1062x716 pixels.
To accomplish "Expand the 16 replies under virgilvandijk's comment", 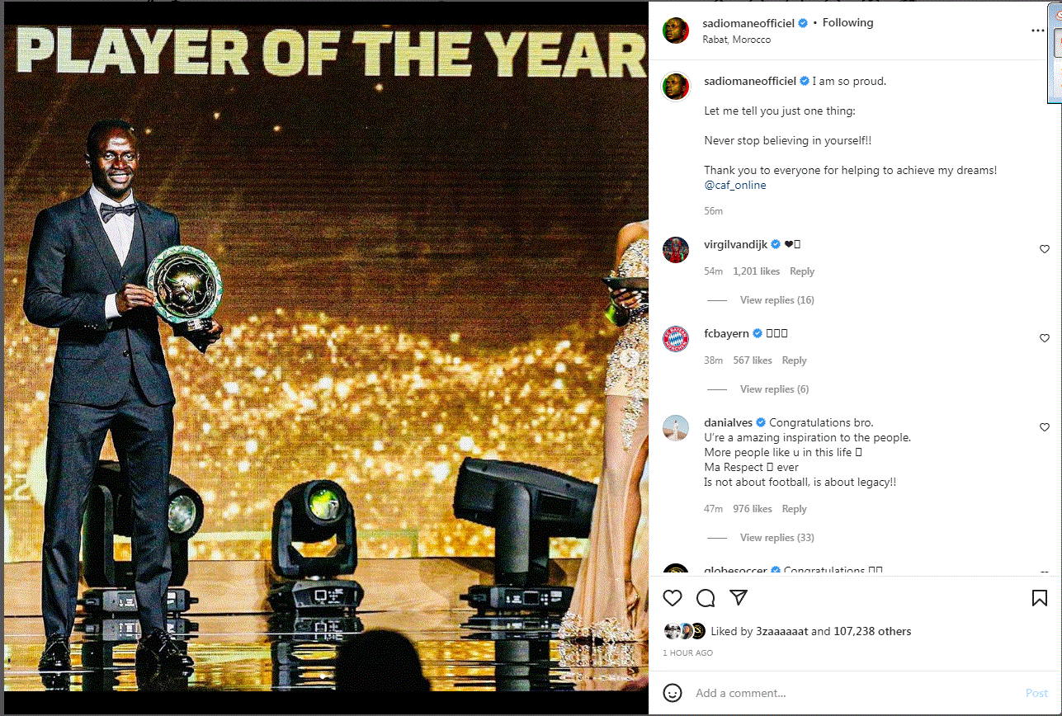I will 776,300.
